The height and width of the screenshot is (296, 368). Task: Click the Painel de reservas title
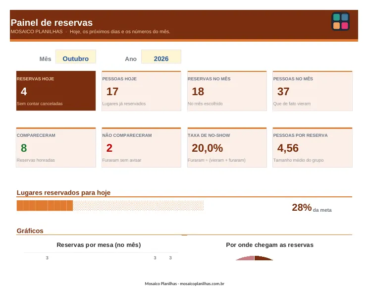[x=52, y=23]
